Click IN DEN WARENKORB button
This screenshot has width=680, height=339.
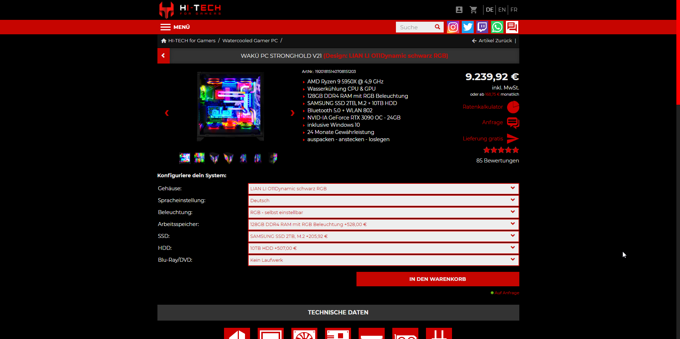click(x=438, y=279)
